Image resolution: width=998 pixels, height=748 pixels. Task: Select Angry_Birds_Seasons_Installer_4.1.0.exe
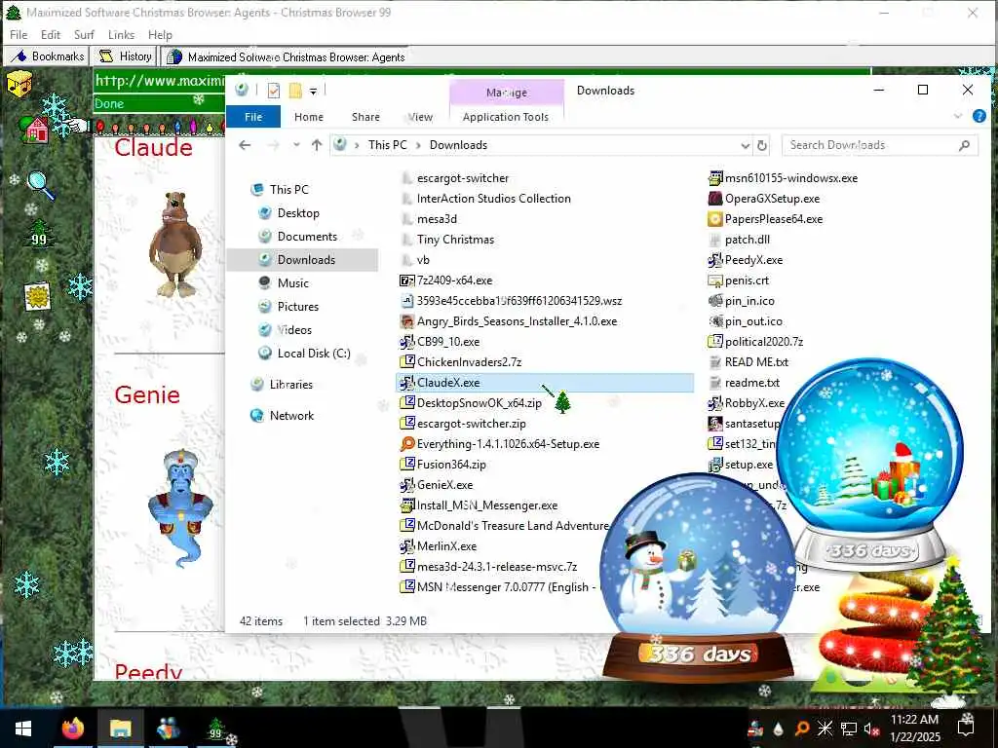(x=517, y=321)
